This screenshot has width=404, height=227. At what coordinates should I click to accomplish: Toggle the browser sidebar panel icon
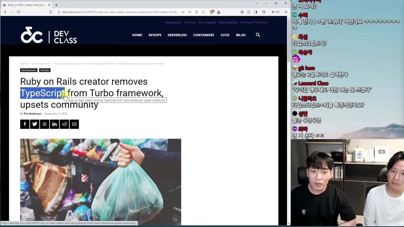click(x=256, y=12)
